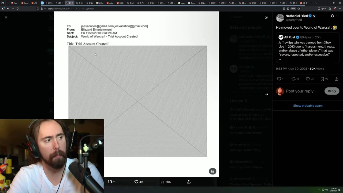Switch to the 'Occup' Wikipedia tab
This screenshot has height=193, width=343.
[192, 3]
